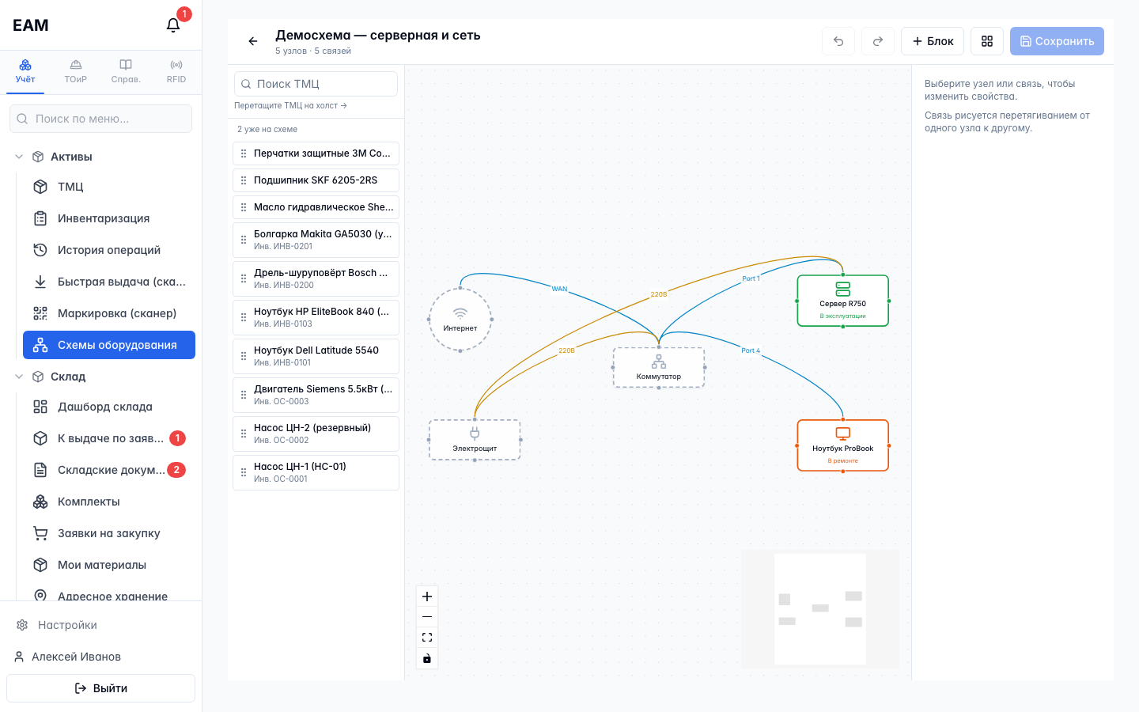Viewport: 1139px width, 712px height.
Task: Switch to the RFID tab
Action: click(x=176, y=71)
